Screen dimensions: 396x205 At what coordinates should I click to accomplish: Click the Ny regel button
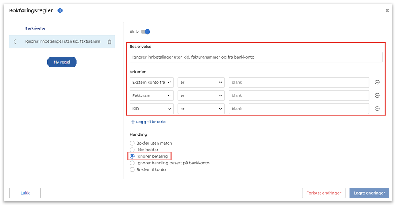pos(62,62)
